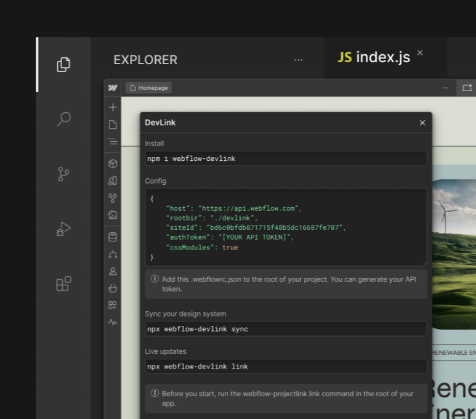The width and height of the screenshot is (476, 419).
Task: Click the RENEWABLE EN heading on the page
Action: click(454, 353)
